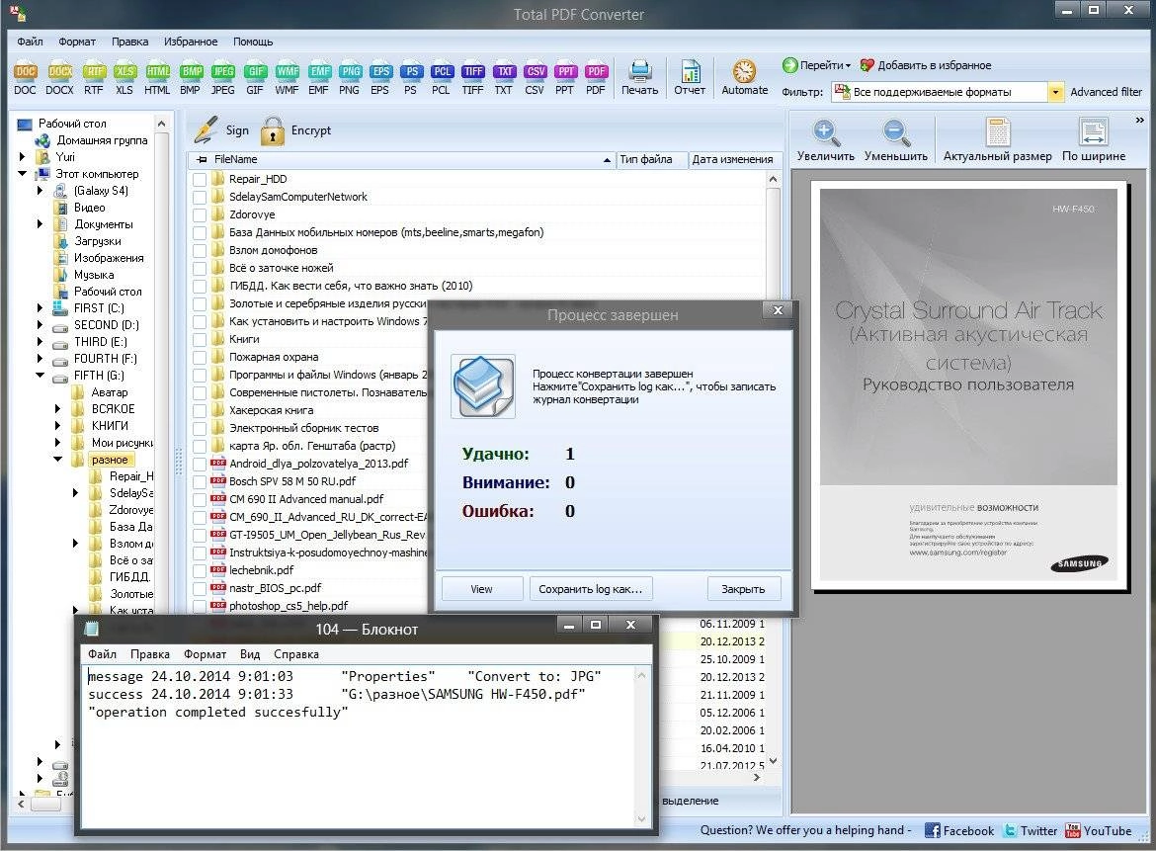Select DOC conversion format icon
This screenshot has height=851, width=1156.
point(25,78)
